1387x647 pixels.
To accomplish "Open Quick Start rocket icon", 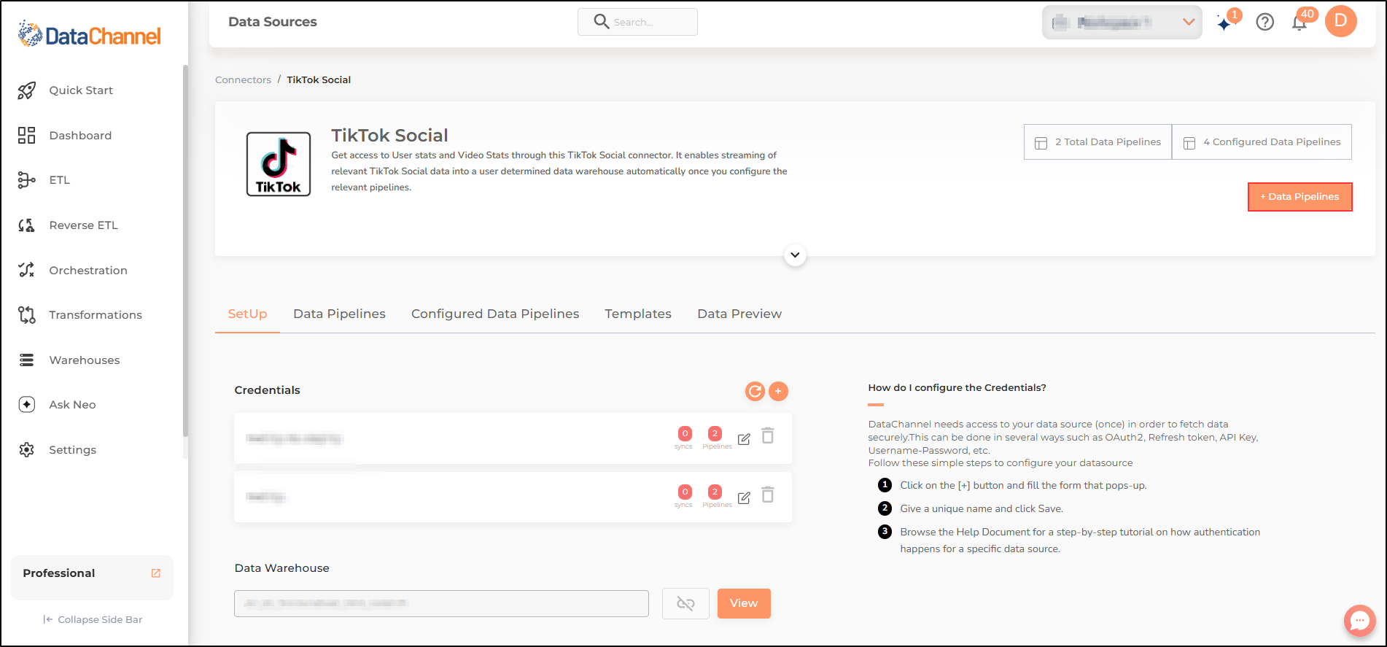I will [x=27, y=90].
